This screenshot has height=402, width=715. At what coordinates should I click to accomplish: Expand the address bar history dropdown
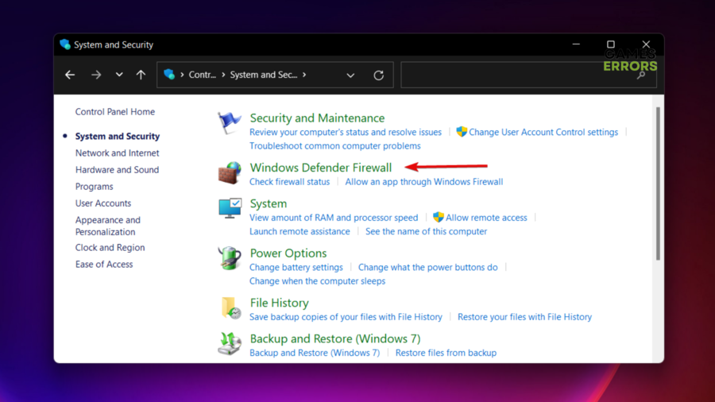pyautogui.click(x=350, y=75)
